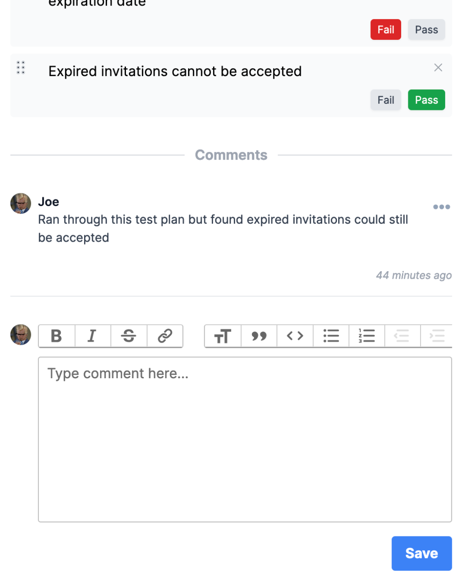This screenshot has height=588, width=465.
Task: Click drag handle of expired invitations item
Action: pyautogui.click(x=21, y=68)
